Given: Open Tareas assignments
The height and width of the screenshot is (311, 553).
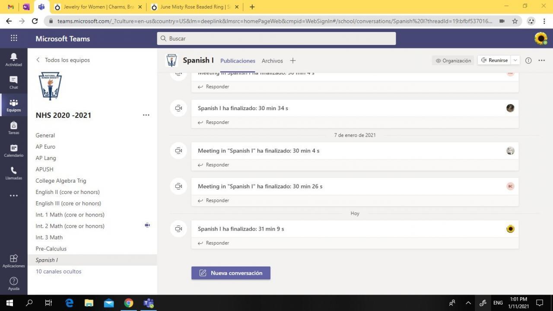Looking at the screenshot, I should (14, 128).
